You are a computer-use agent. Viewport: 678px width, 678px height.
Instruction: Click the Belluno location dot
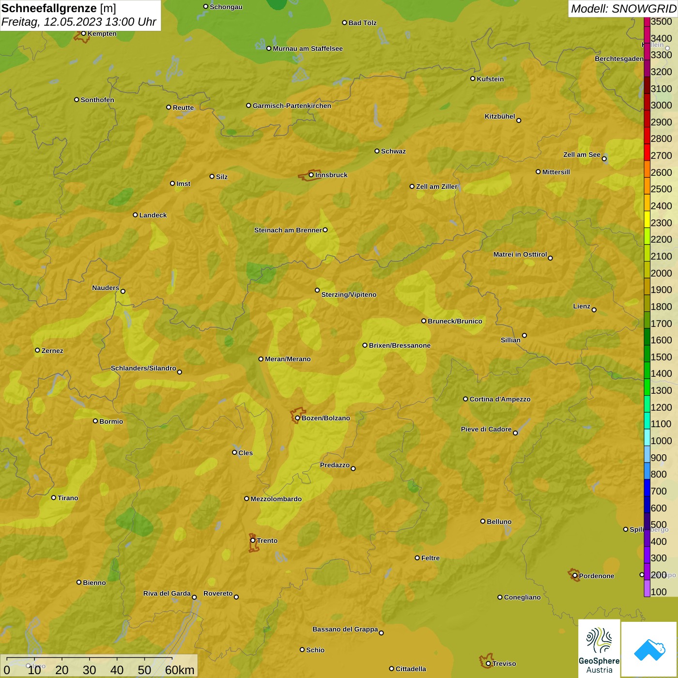pos(482,521)
